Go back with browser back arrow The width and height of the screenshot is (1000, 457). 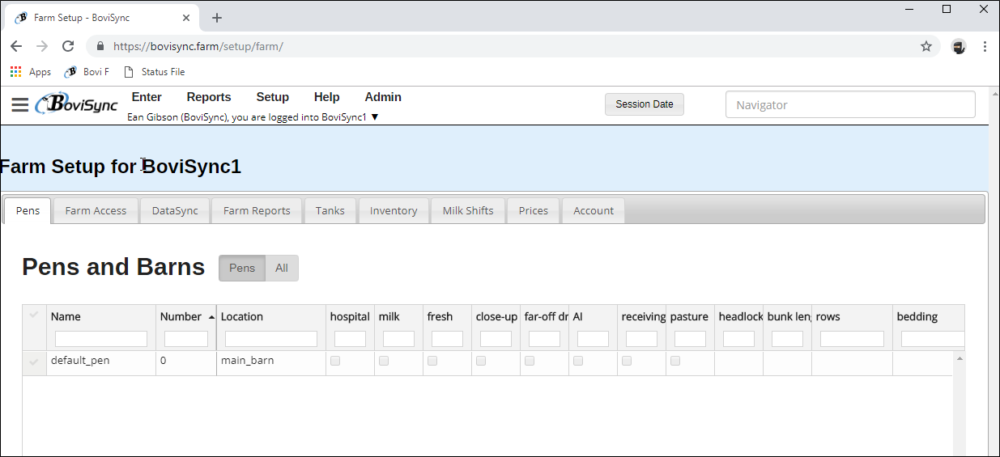tap(16, 46)
